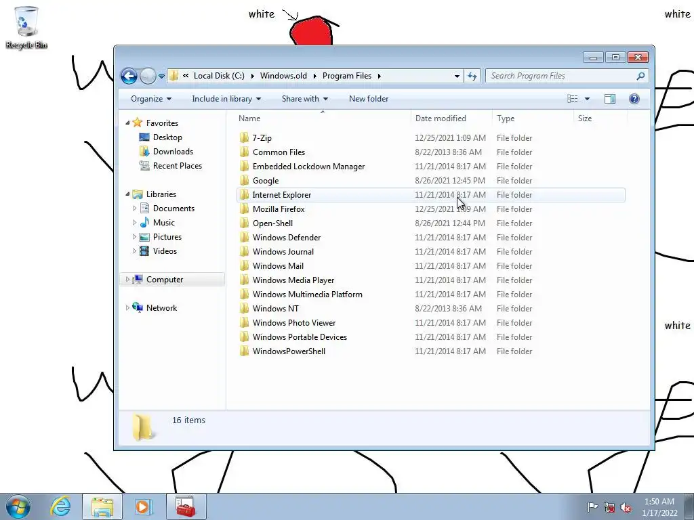Open the Windows Start orb
Image resolution: width=694 pixels, height=520 pixels.
(18, 506)
